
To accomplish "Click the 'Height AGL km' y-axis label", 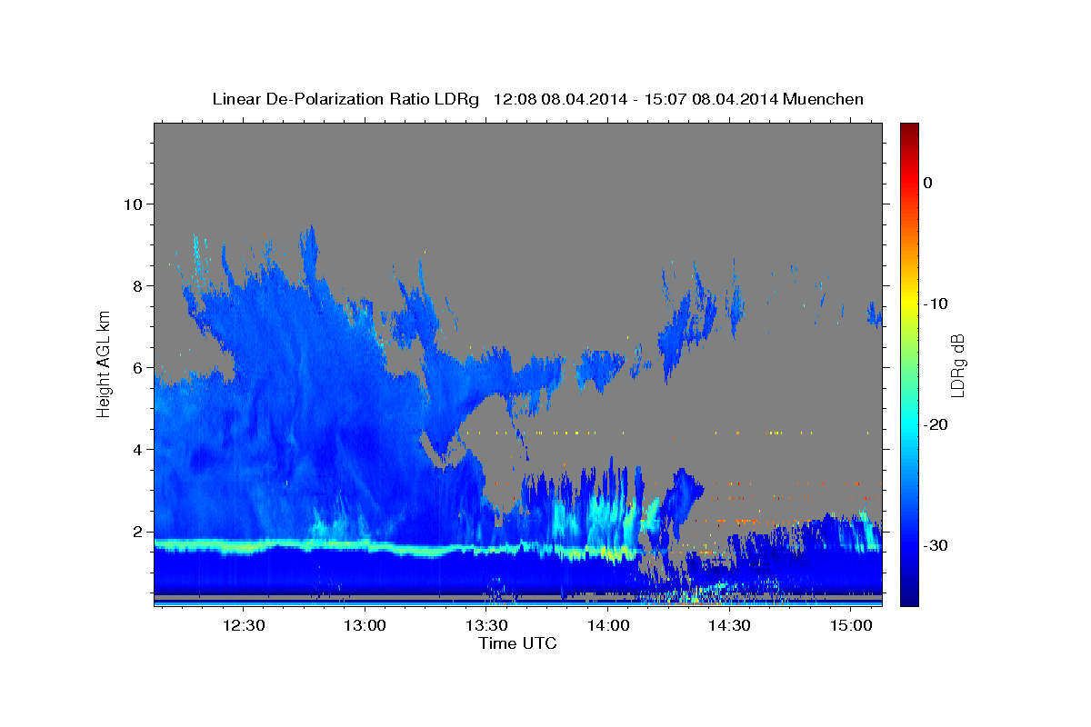I will click(104, 363).
